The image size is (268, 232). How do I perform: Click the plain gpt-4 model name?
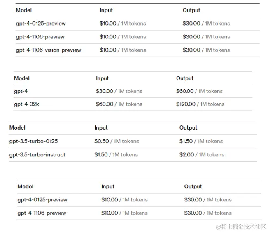(21, 91)
